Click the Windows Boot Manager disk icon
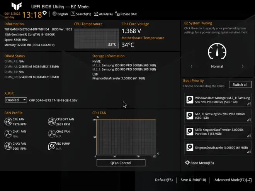This screenshot has width=255, height=191. [x=190, y=100]
